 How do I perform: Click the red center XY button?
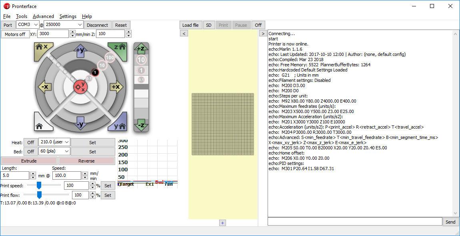tap(80, 87)
